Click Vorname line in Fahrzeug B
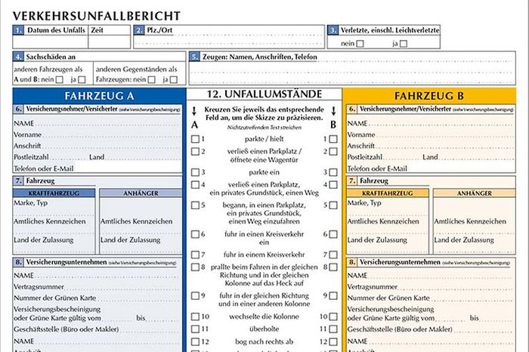Viewport: 529px width, 352px height. tap(431, 134)
